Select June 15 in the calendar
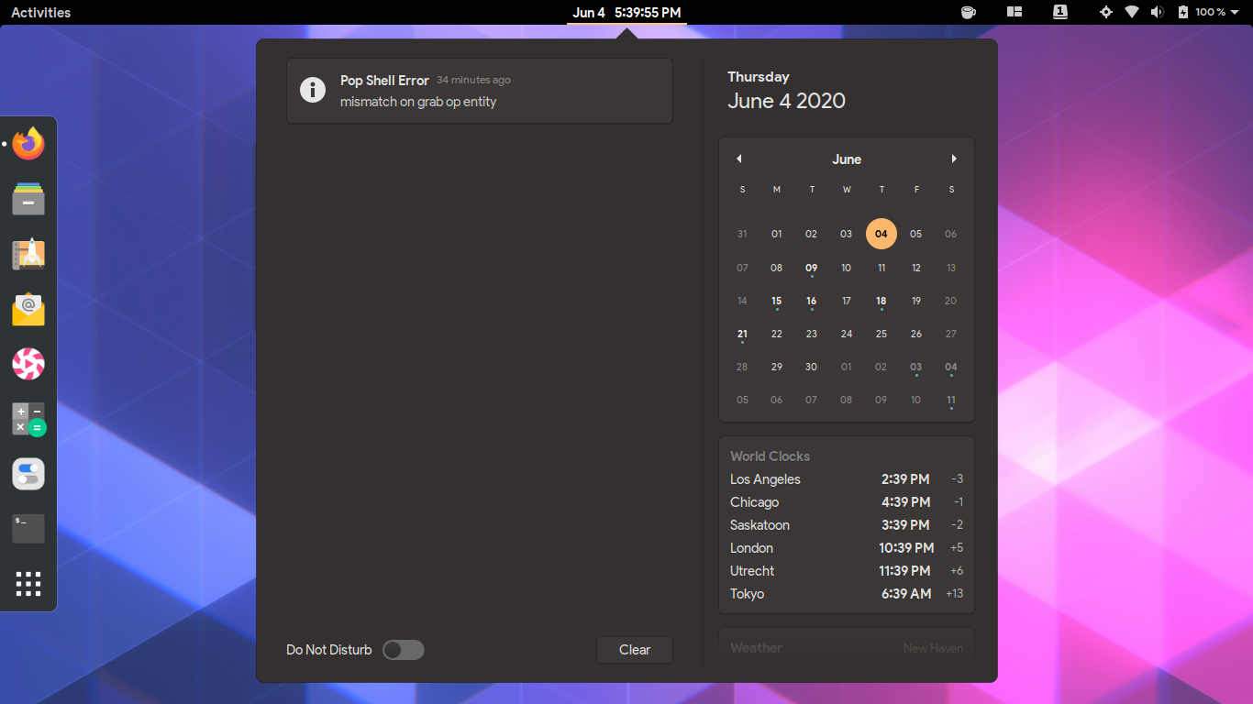 tap(777, 302)
